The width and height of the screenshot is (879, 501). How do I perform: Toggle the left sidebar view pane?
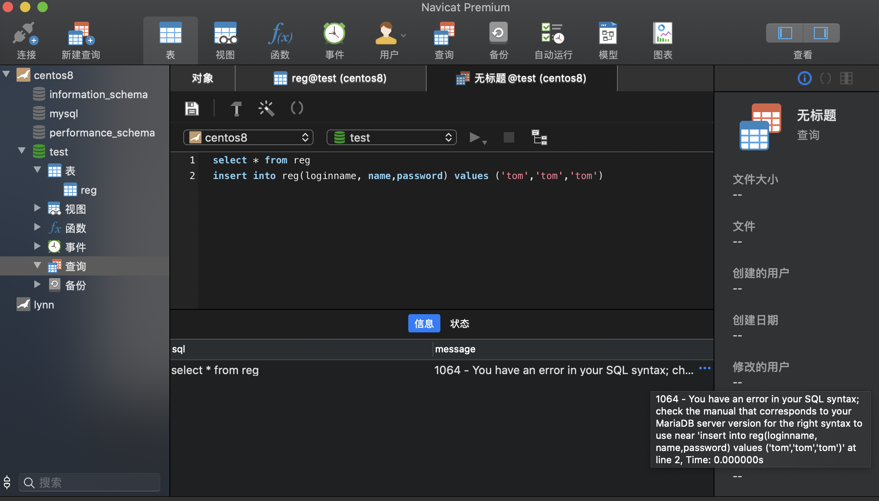tap(785, 33)
